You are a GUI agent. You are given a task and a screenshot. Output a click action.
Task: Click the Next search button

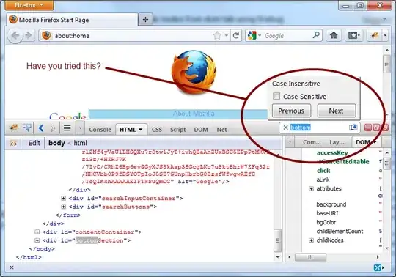tap(337, 111)
